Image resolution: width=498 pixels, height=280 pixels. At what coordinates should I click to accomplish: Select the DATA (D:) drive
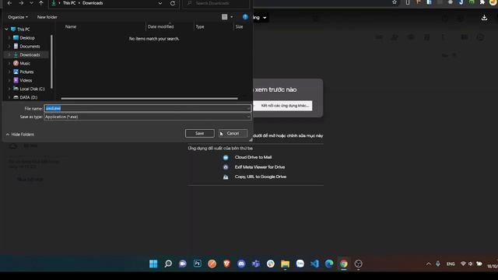click(x=28, y=97)
